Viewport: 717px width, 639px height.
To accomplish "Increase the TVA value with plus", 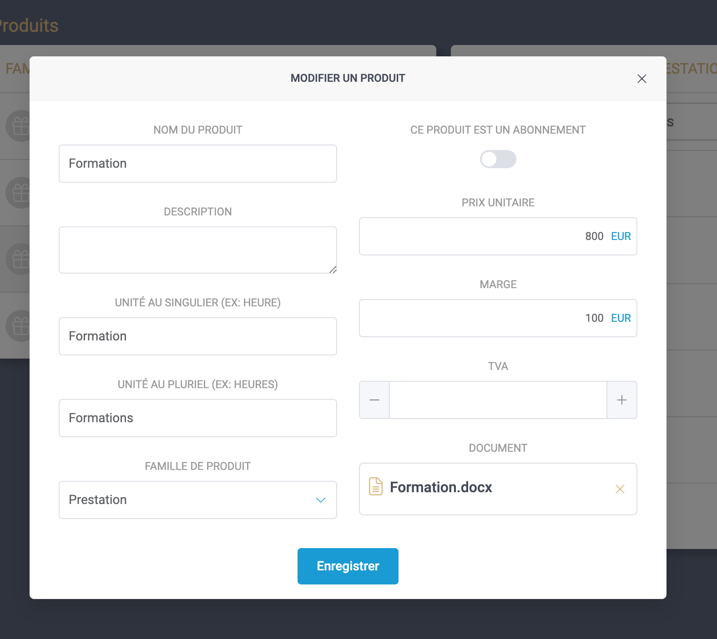I will click(621, 400).
